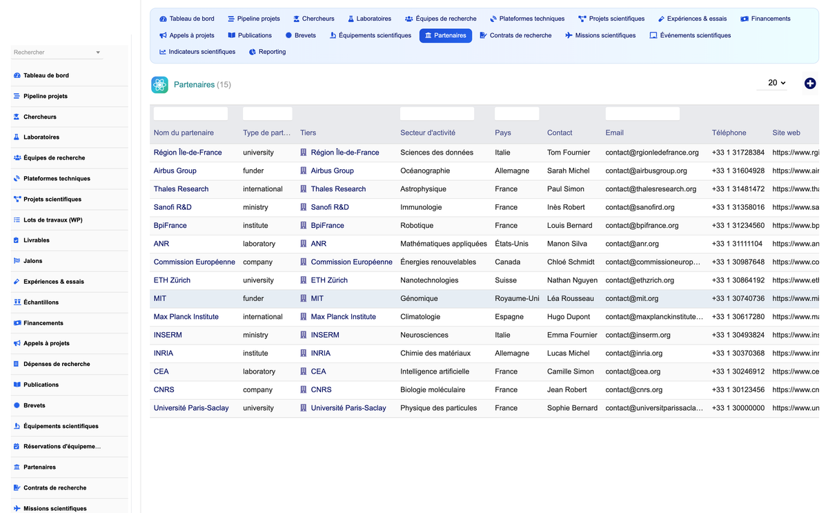Click the Pays filter field
The height and width of the screenshot is (513, 828).
(517, 114)
